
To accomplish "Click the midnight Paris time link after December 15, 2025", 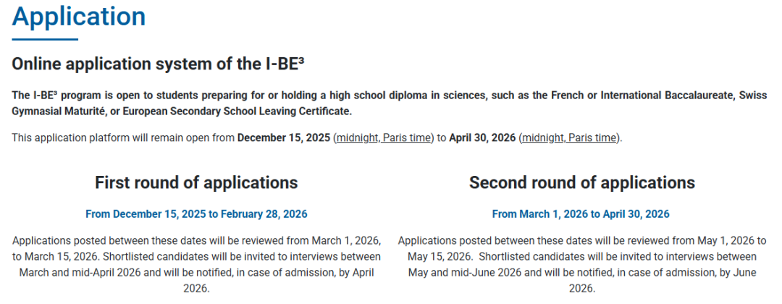I will pos(383,138).
